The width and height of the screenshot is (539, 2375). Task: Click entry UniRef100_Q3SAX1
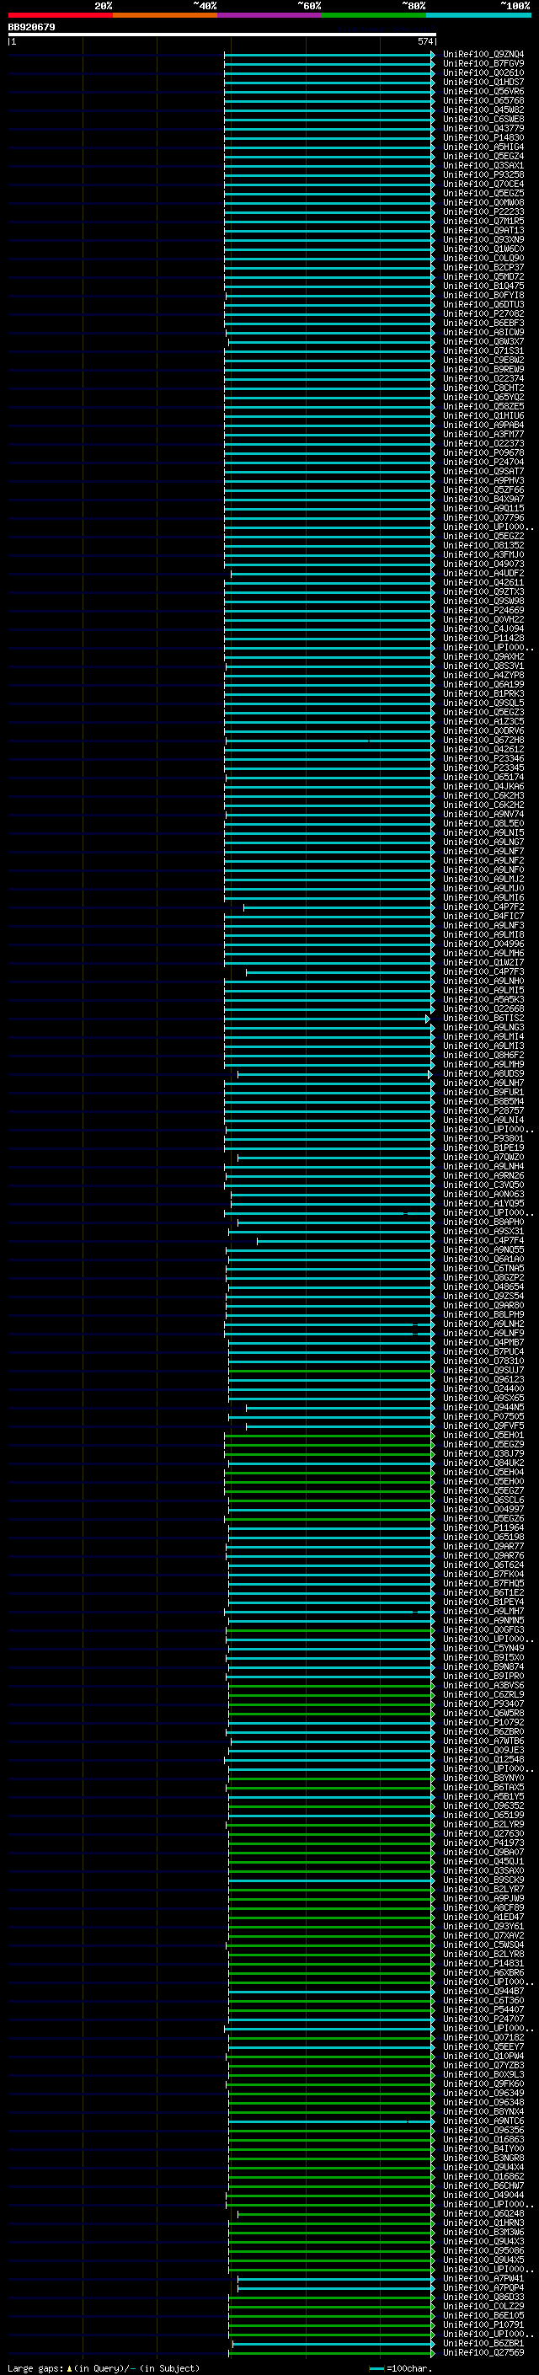(483, 165)
